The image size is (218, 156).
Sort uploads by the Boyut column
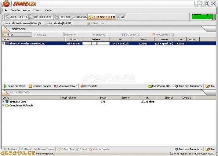[103, 98]
